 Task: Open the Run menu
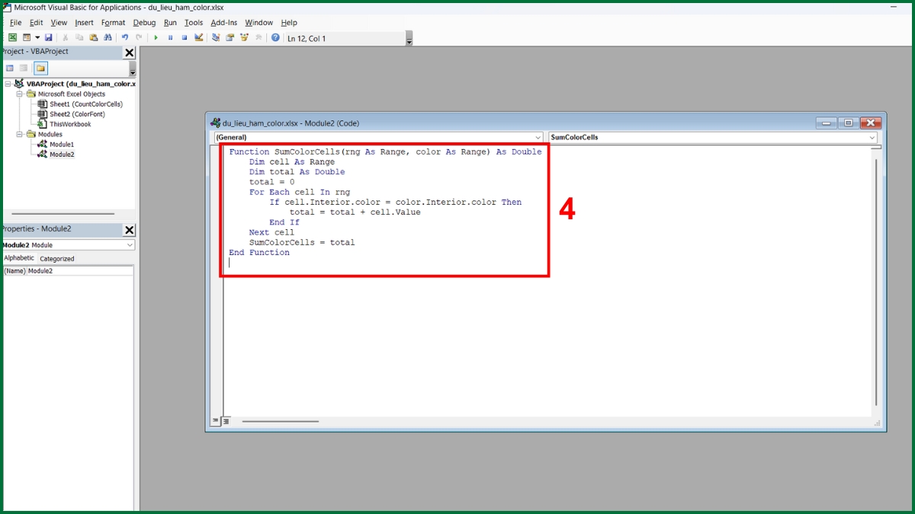170,23
